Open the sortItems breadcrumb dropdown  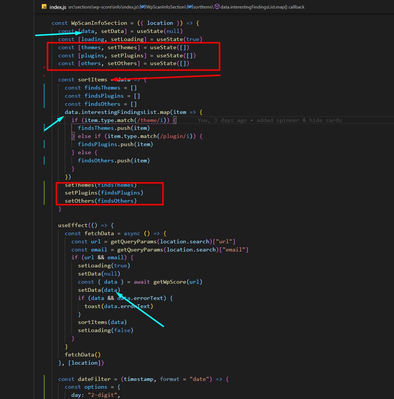click(x=203, y=7)
